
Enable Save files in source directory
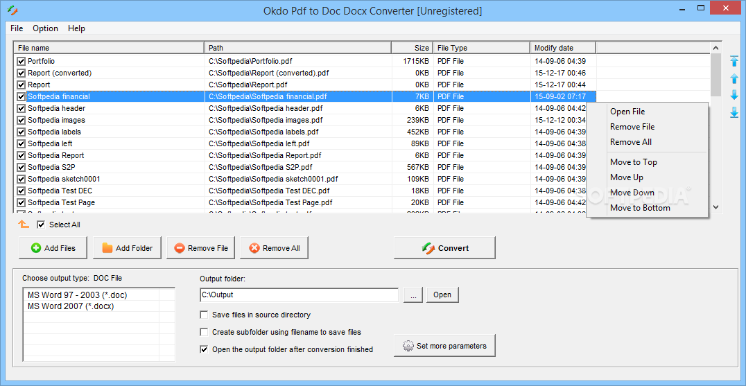[x=204, y=315]
